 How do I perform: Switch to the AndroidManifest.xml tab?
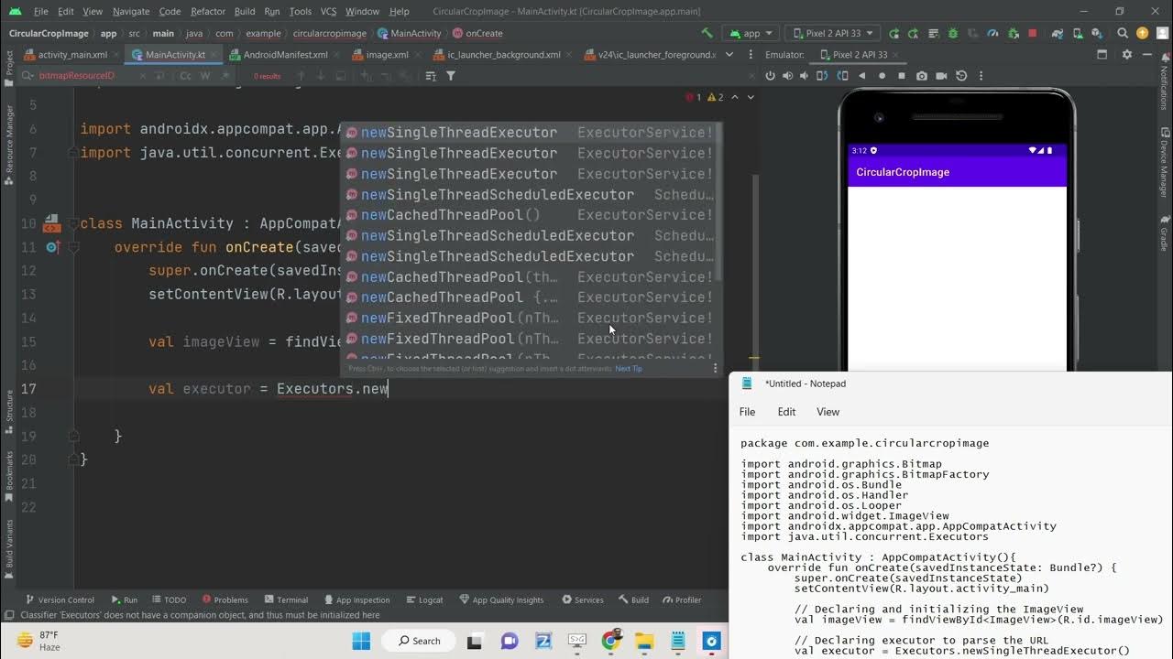279,55
